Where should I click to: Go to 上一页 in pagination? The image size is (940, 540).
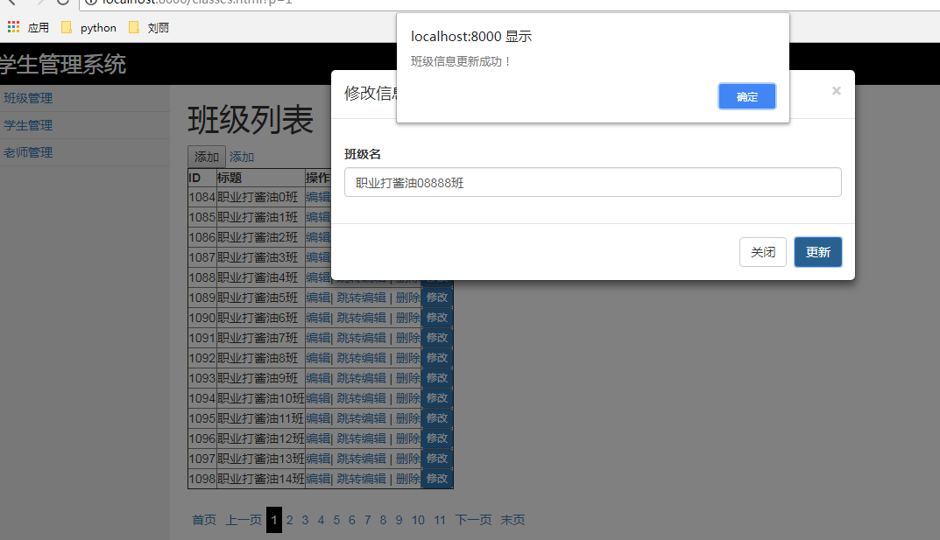pyautogui.click(x=244, y=520)
